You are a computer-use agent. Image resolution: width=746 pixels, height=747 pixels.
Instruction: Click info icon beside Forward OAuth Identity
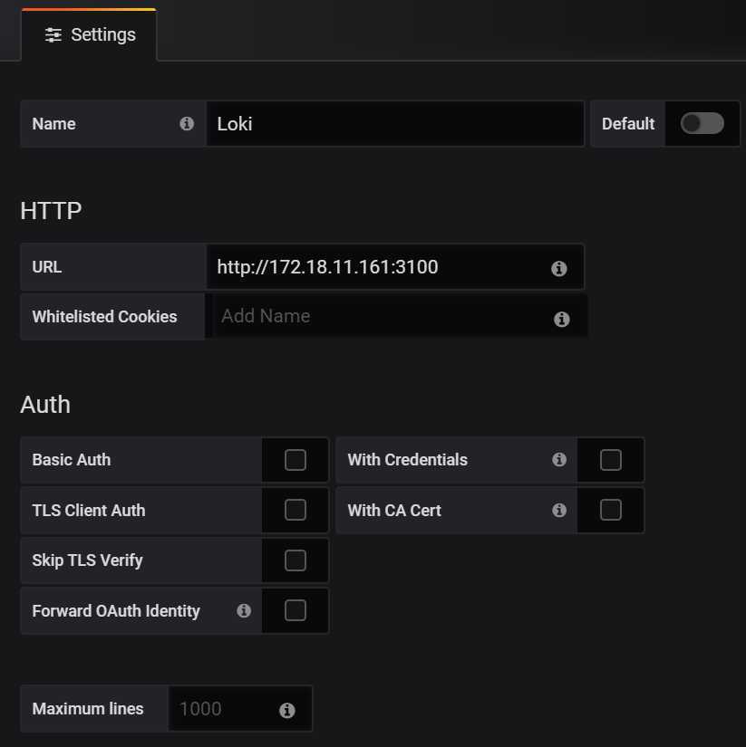click(244, 611)
